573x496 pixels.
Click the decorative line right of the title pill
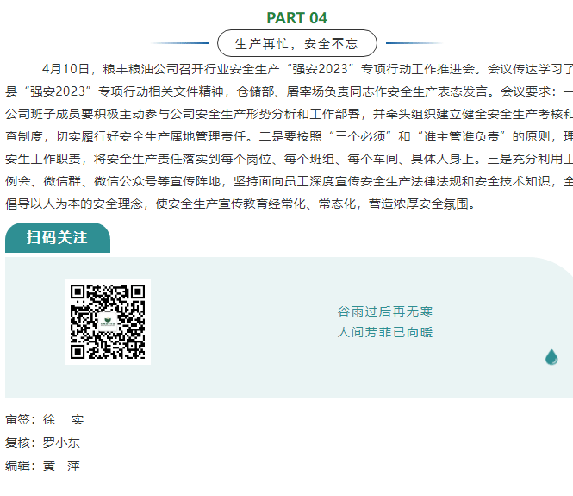click(414, 43)
